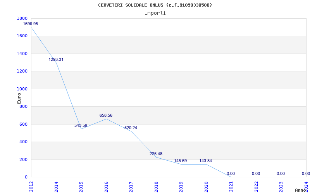
Task: Select data label 1696.95
Action: point(31,24)
